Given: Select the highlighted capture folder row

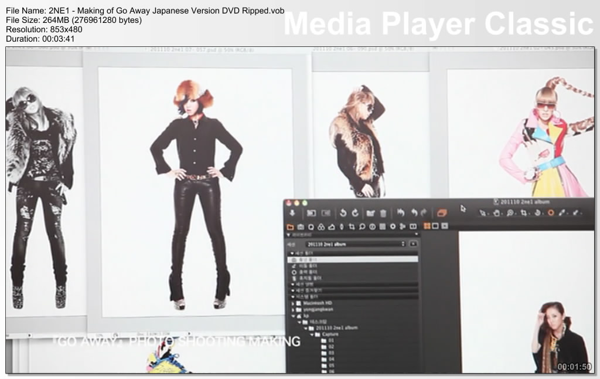Looking at the screenshot, I should point(353,260).
